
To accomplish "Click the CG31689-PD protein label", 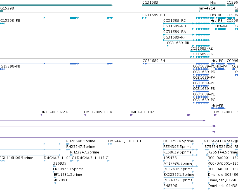I will point(204,72).
